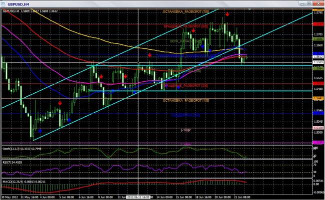Click the 1.5660 price on the scale

[318, 45]
